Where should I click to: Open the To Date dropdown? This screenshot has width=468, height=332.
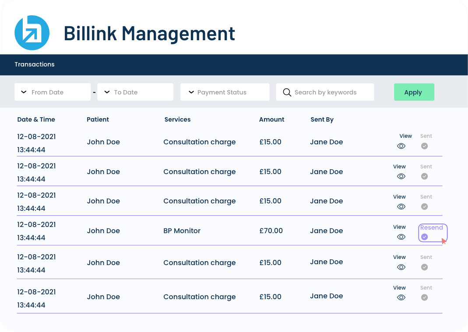coord(135,92)
